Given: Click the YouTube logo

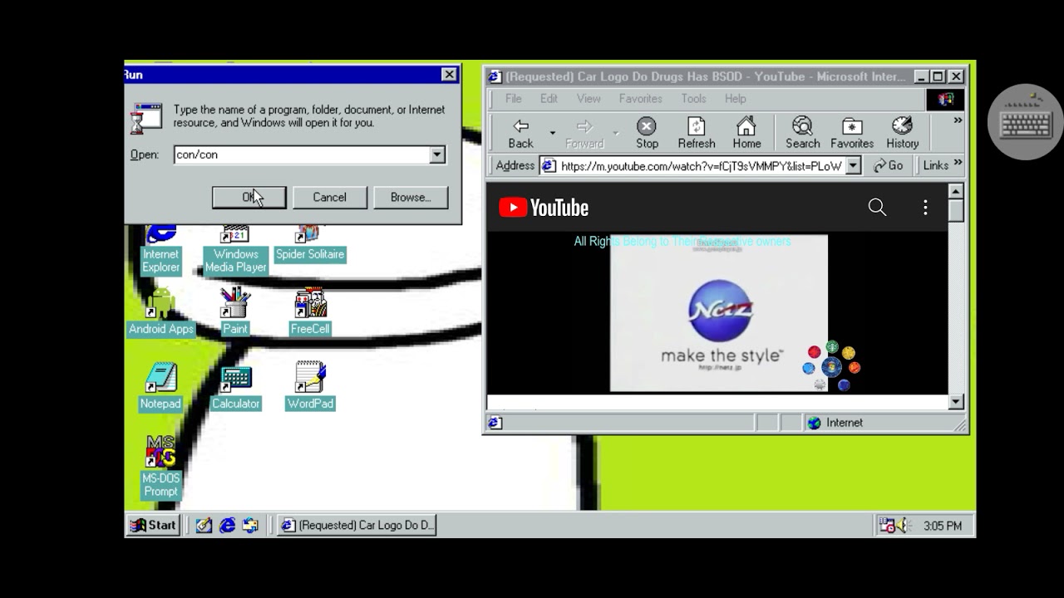Looking at the screenshot, I should click(544, 208).
